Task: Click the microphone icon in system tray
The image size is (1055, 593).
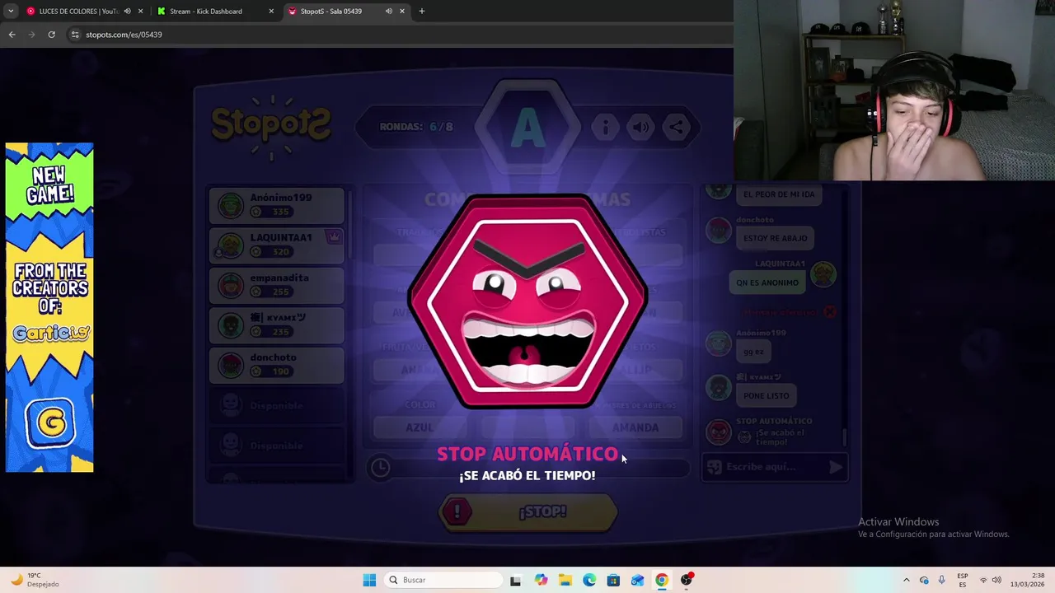Action: coord(941,580)
